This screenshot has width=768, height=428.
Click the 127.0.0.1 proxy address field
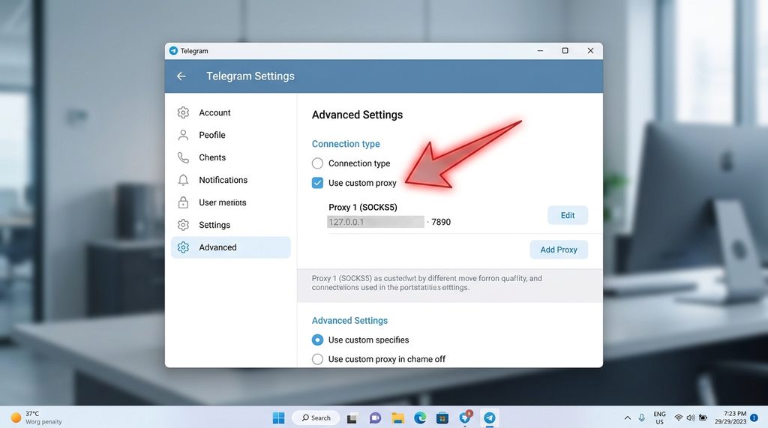[x=376, y=222]
